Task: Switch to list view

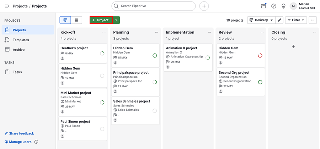Action: tap(76, 20)
